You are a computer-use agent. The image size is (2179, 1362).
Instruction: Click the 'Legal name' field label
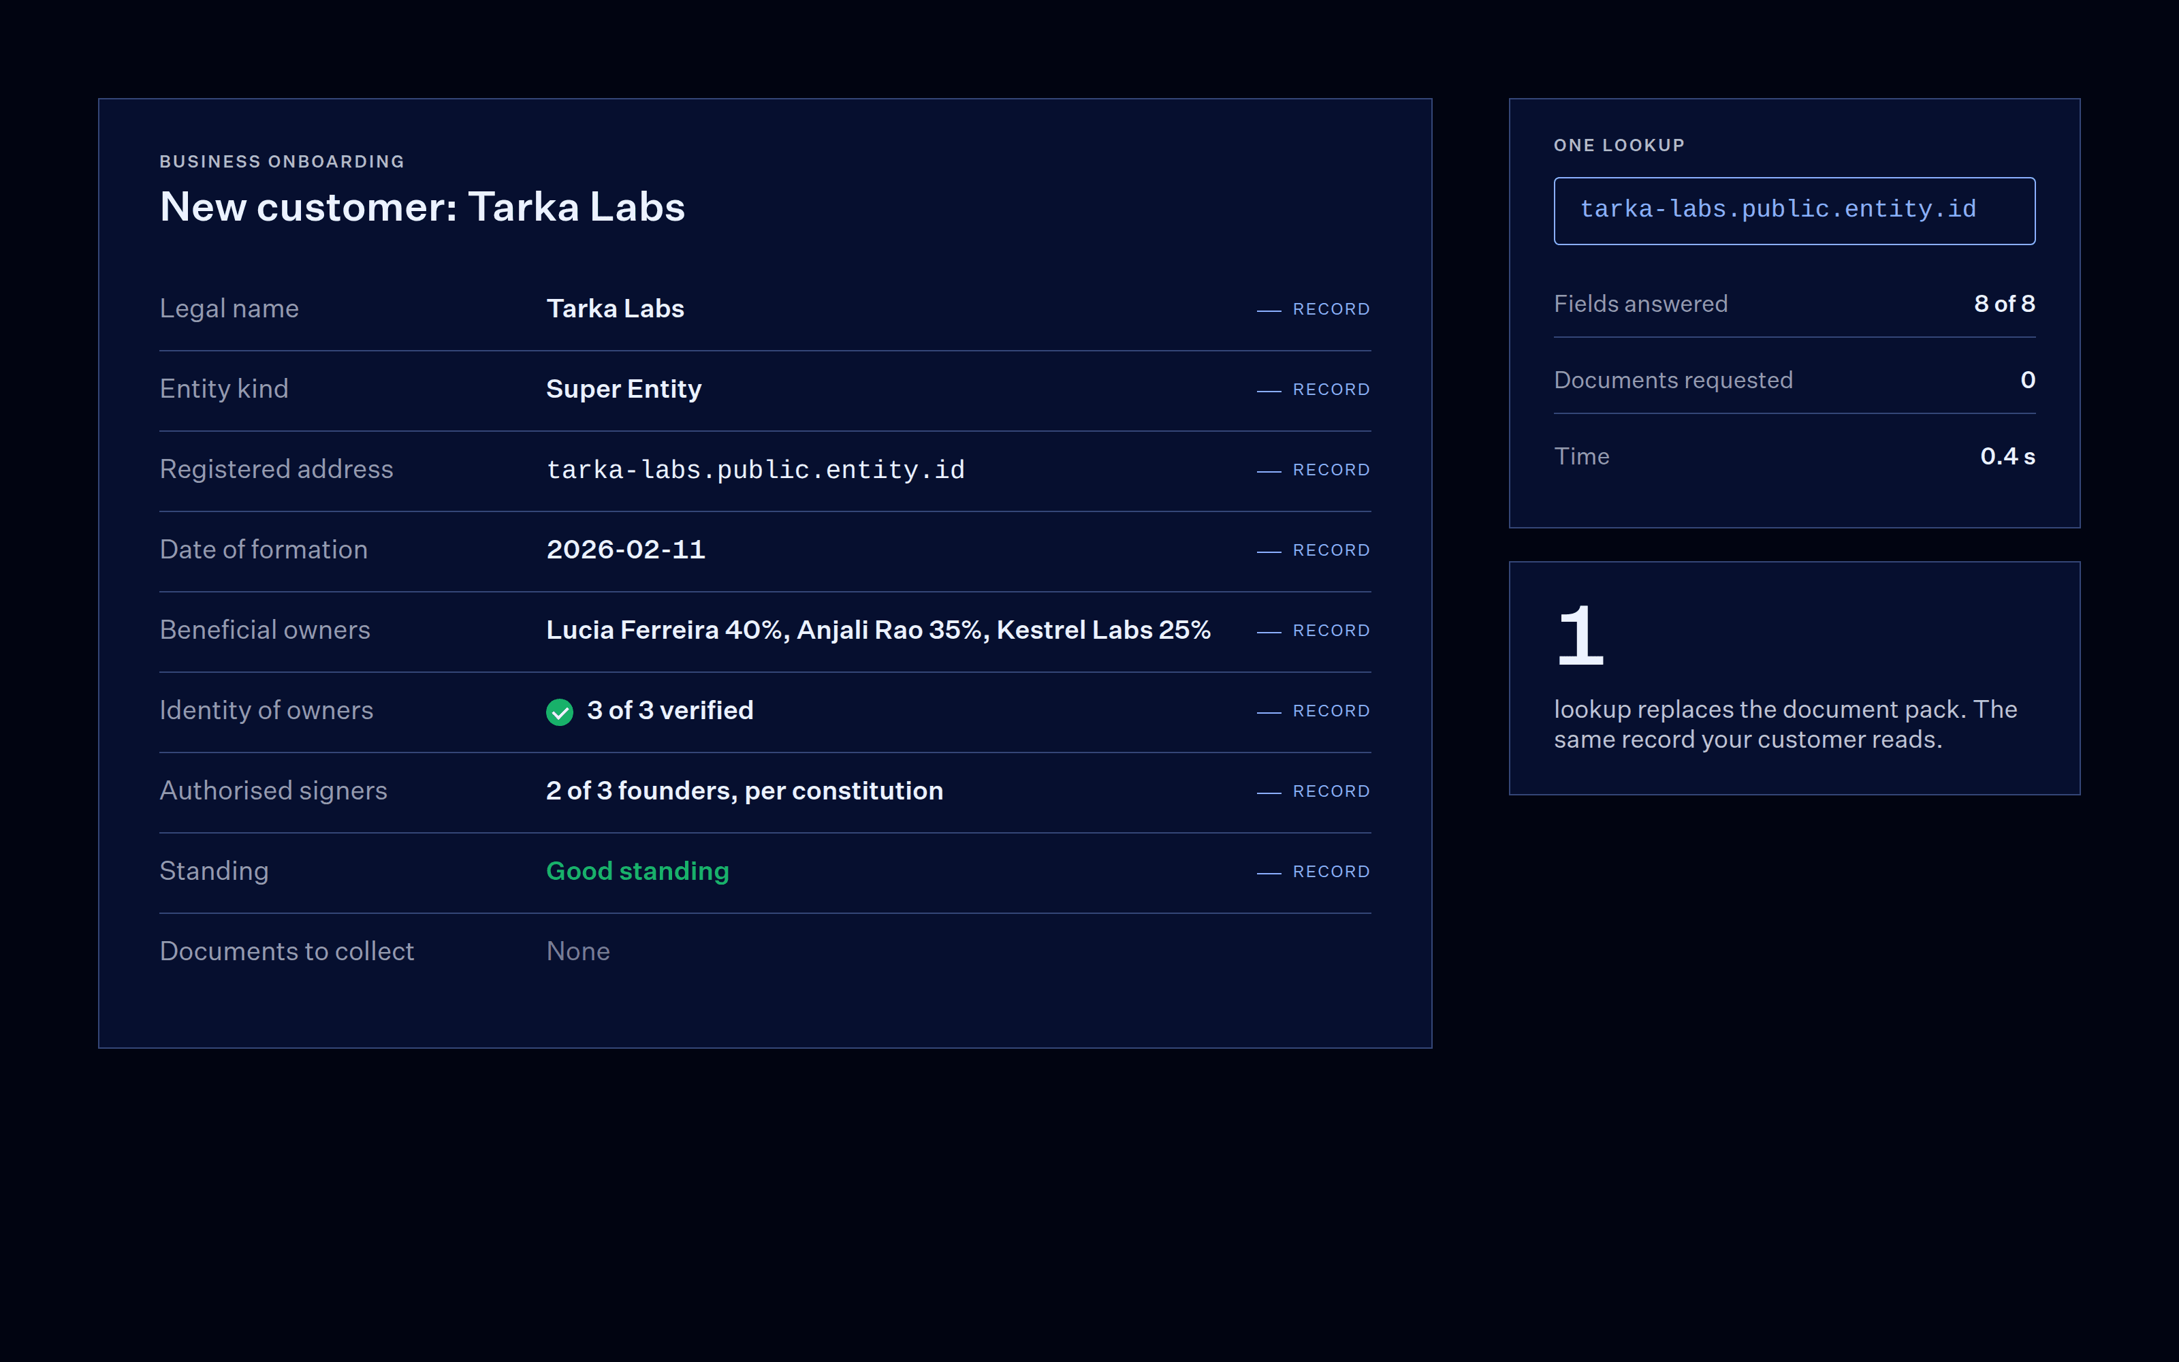[229, 309]
